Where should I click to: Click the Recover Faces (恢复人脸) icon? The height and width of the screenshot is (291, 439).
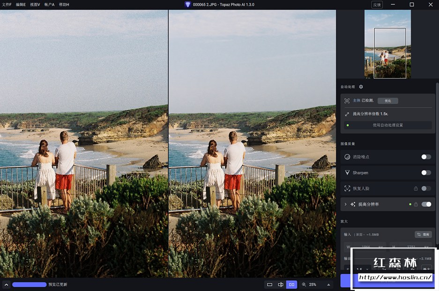click(347, 189)
